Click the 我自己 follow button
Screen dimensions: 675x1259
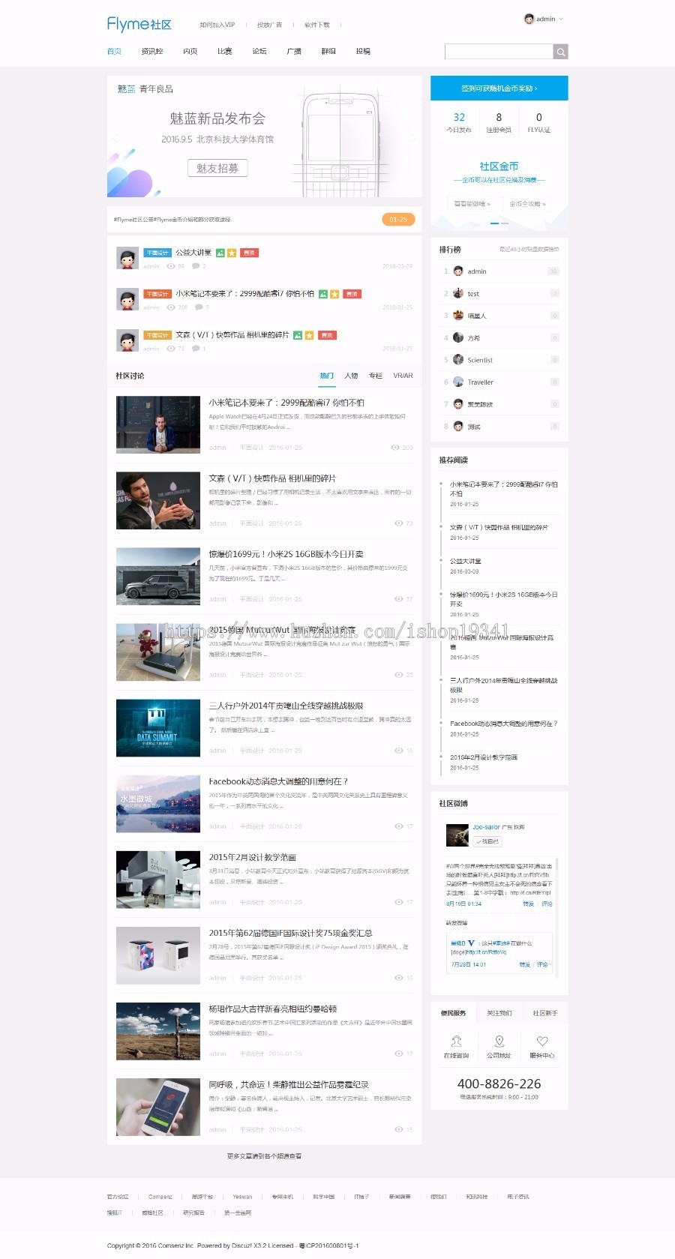(x=487, y=841)
